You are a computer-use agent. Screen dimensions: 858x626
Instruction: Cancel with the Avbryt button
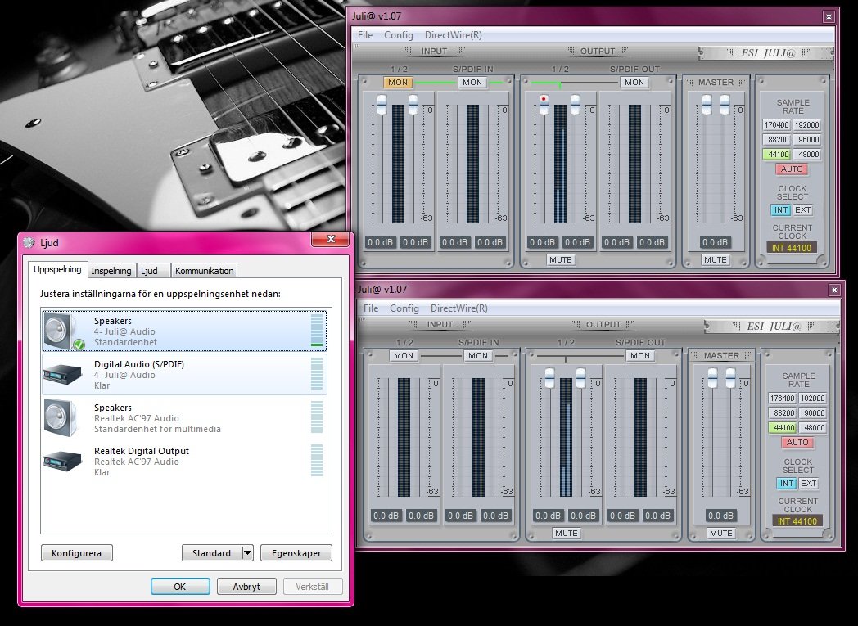coord(246,587)
